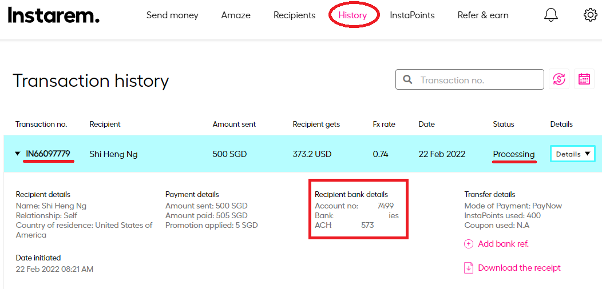The image size is (602, 289).
Task: Click the receipt download icon
Action: [x=469, y=268]
